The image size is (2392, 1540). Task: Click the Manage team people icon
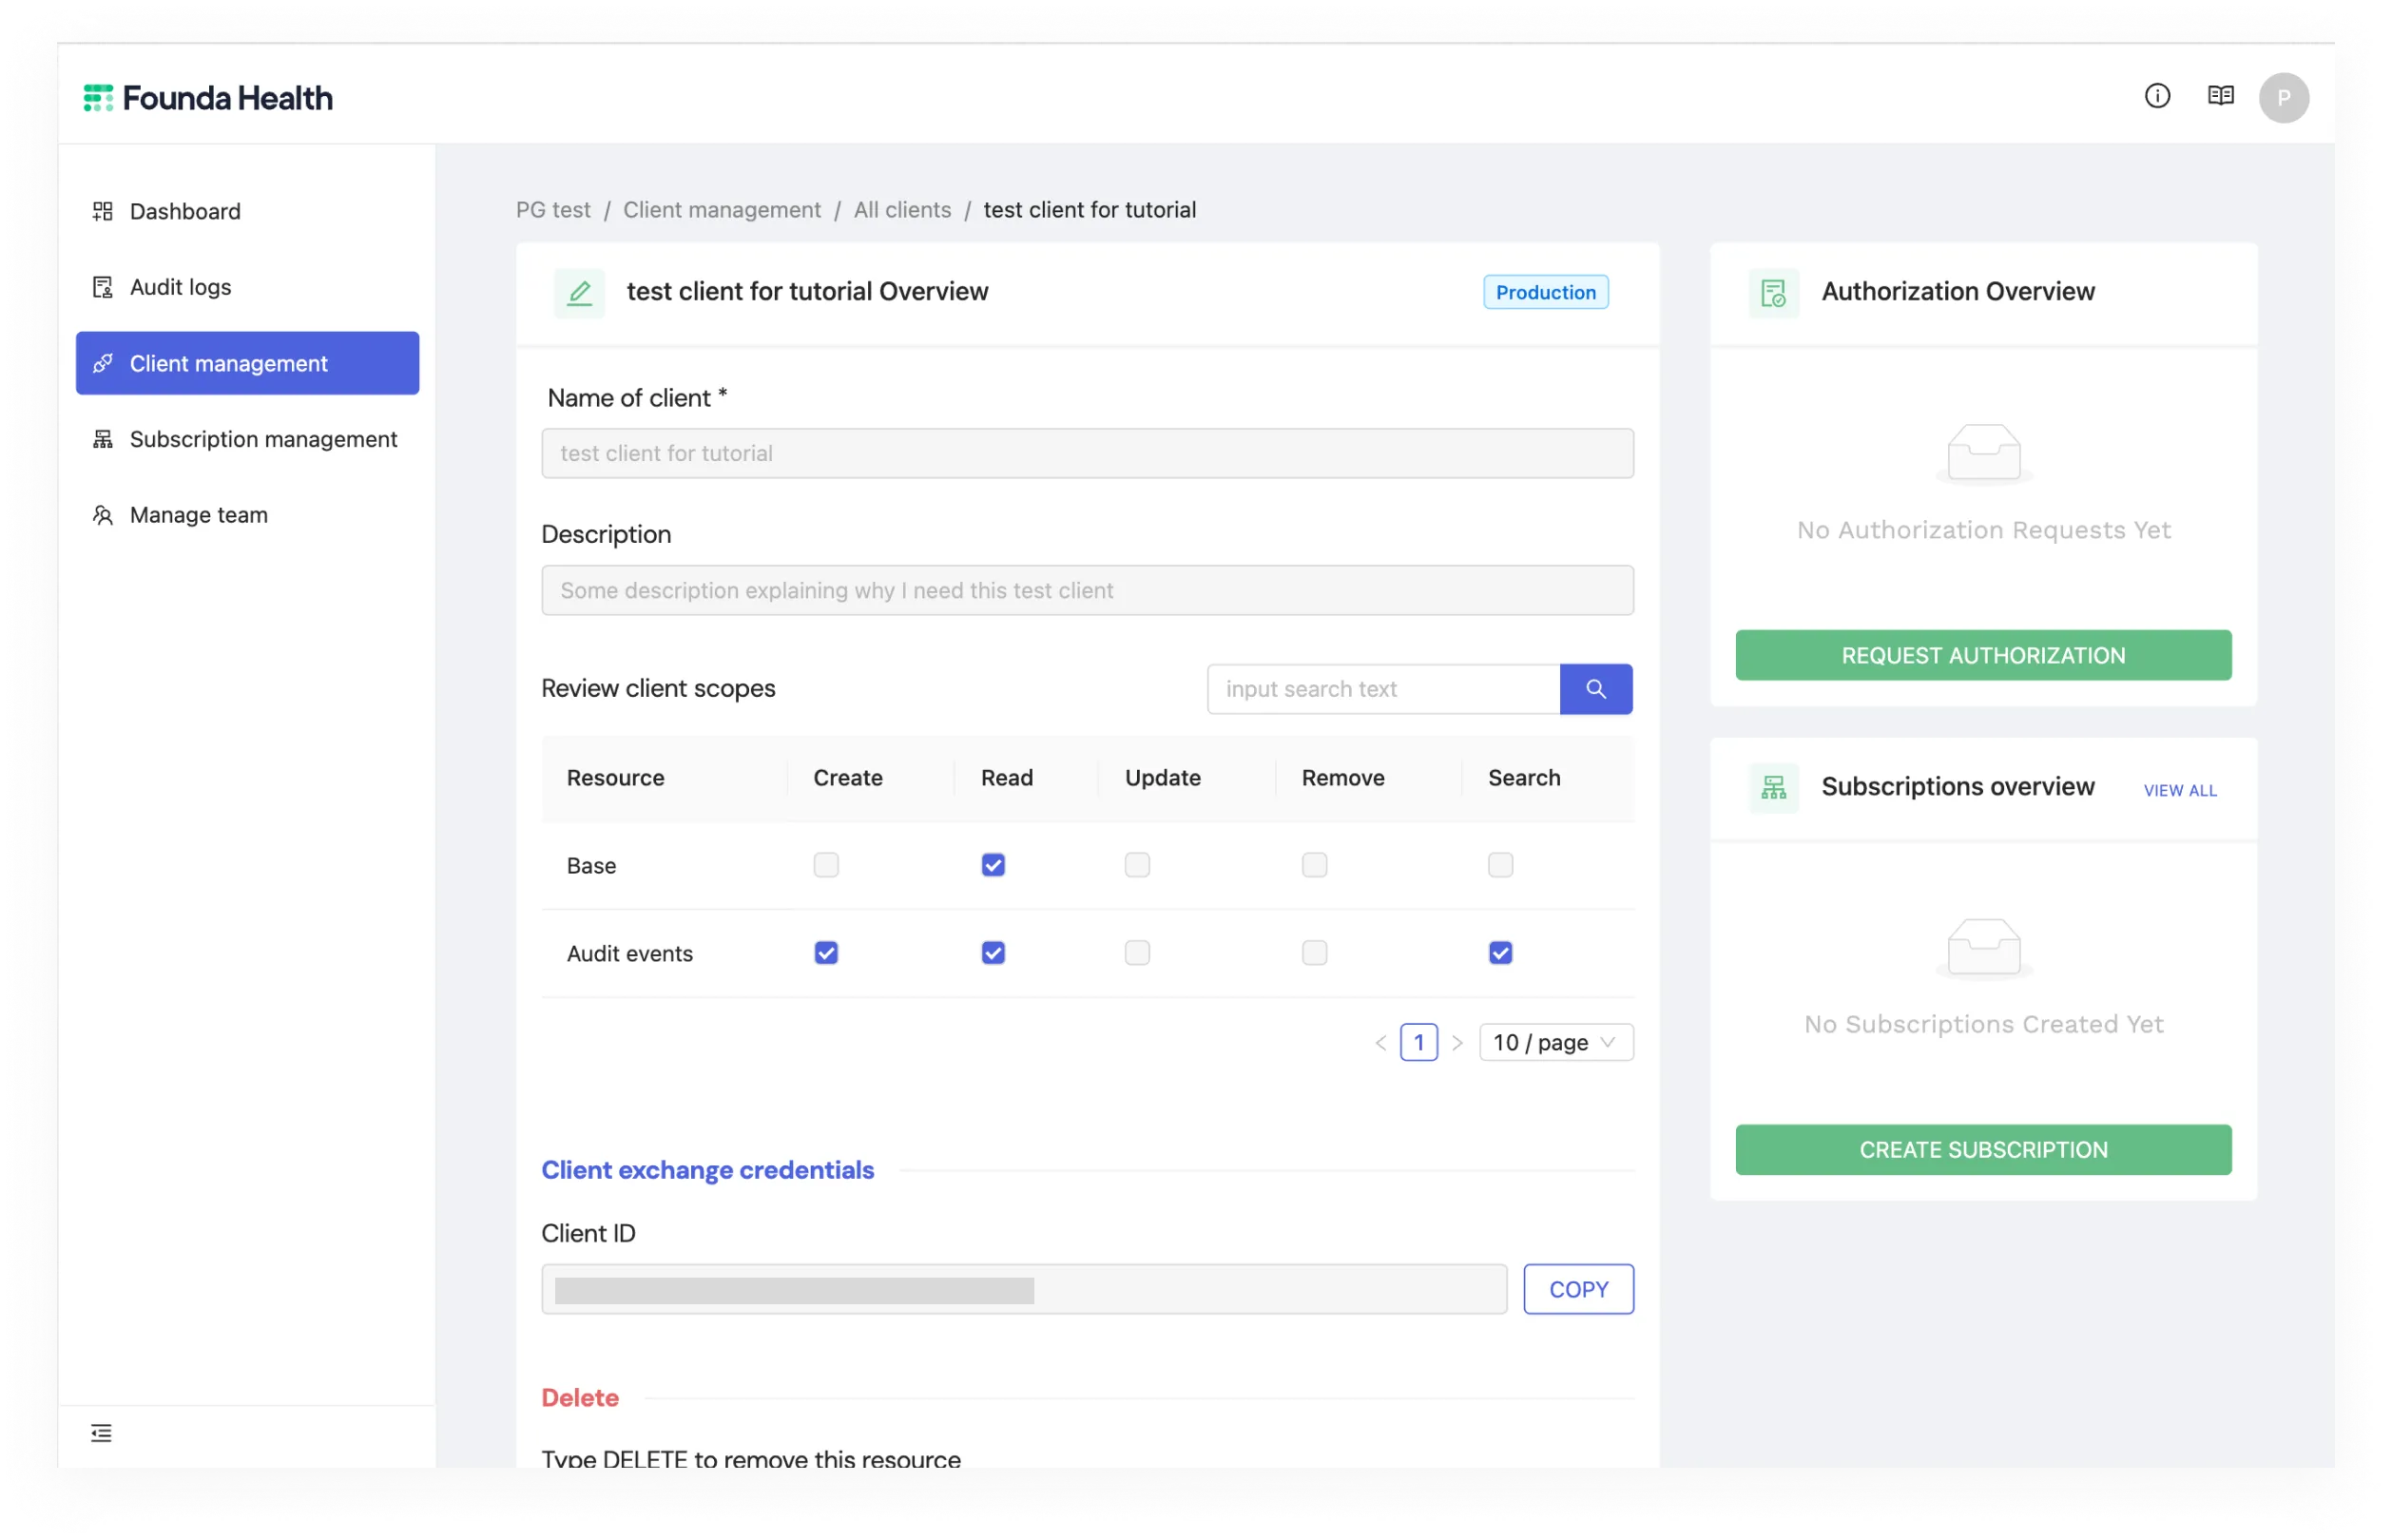coord(102,515)
